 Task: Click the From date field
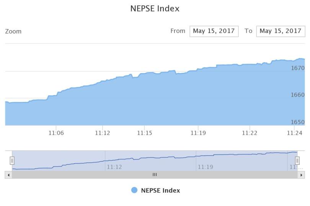pos(214,31)
